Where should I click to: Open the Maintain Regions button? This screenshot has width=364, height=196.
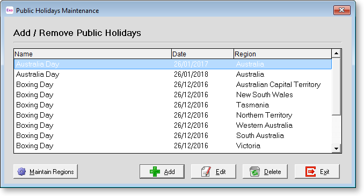(x=46, y=172)
